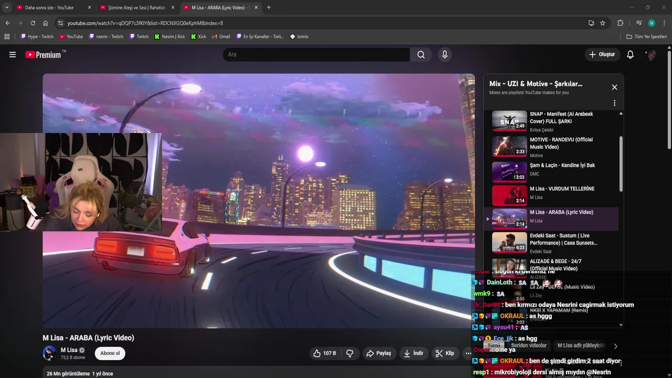This screenshot has width=672, height=378.
Task: Install page as app icon in address bar
Action: (x=591, y=23)
